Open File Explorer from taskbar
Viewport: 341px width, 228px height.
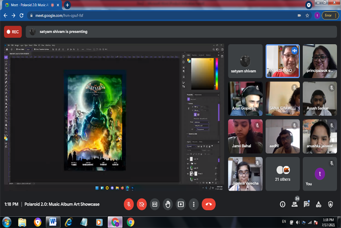(22, 222)
